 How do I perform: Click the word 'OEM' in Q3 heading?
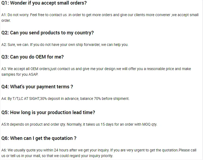click(41, 57)
